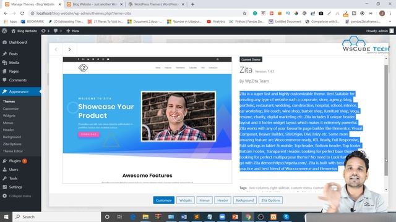This screenshot has height=222, width=396.
Task: Click the Zita Options button
Action: 270,200
